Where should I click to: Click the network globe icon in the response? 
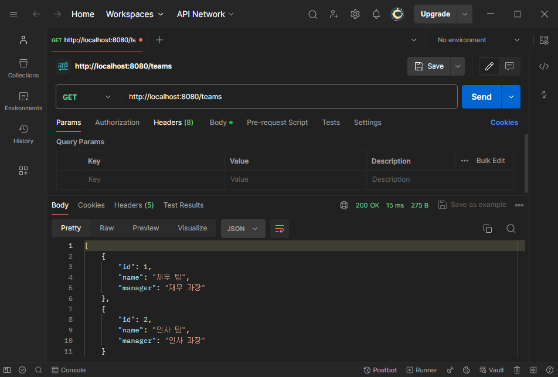[x=344, y=205]
